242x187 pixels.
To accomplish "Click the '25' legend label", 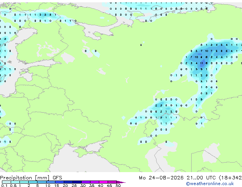I will (74, 185).
